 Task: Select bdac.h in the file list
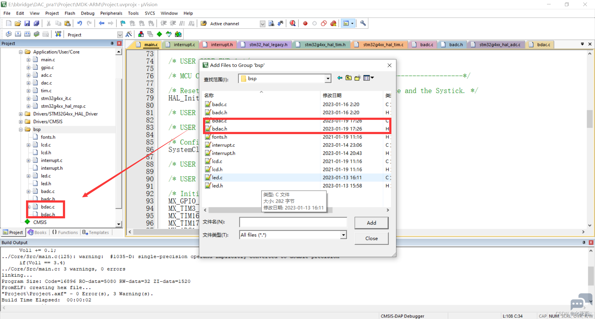coord(219,129)
